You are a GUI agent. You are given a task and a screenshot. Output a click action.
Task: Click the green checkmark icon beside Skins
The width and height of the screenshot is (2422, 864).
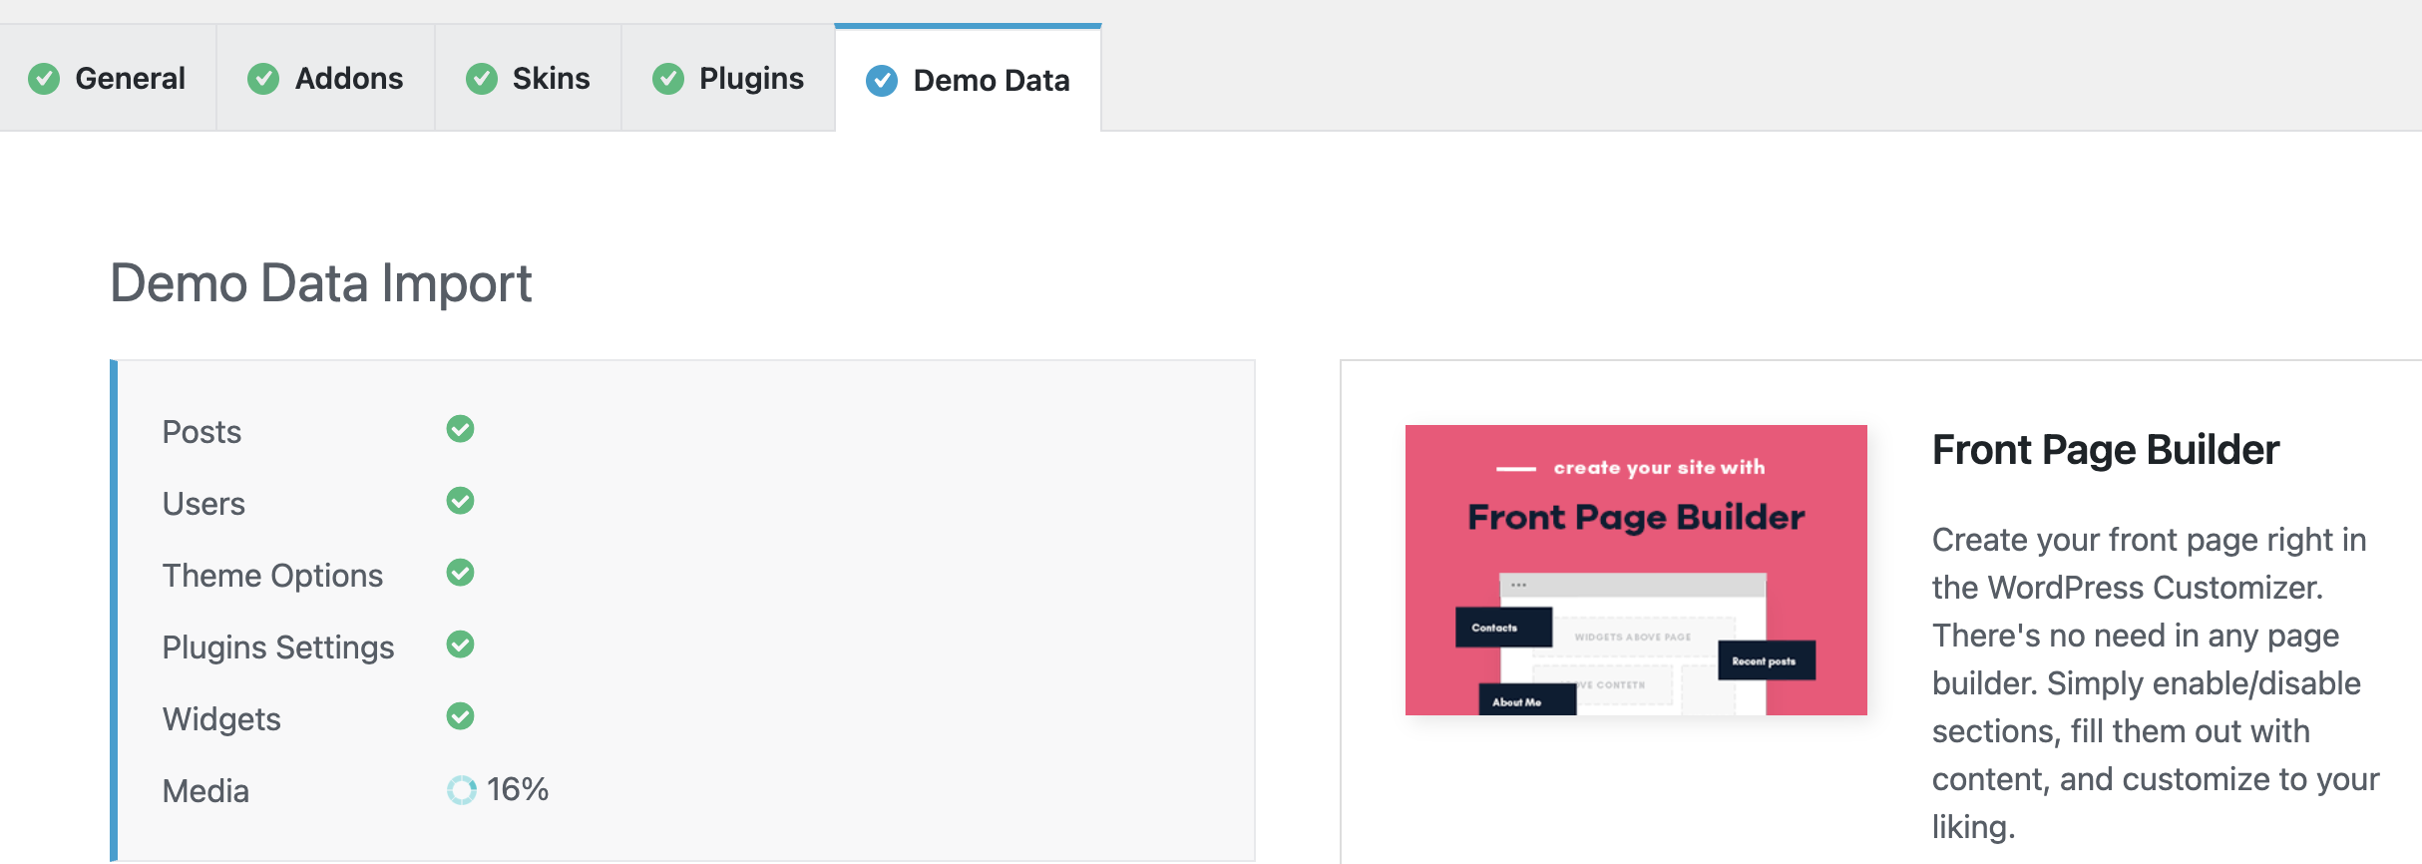pos(482,79)
